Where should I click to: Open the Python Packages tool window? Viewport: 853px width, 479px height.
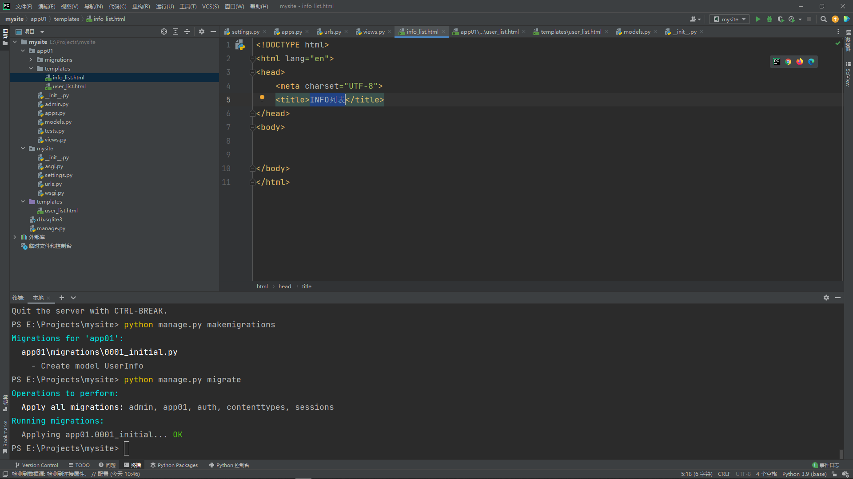tap(174, 465)
